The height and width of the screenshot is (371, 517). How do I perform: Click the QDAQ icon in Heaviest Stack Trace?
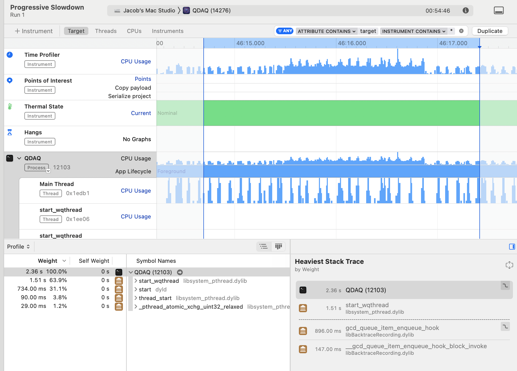tap(303, 290)
